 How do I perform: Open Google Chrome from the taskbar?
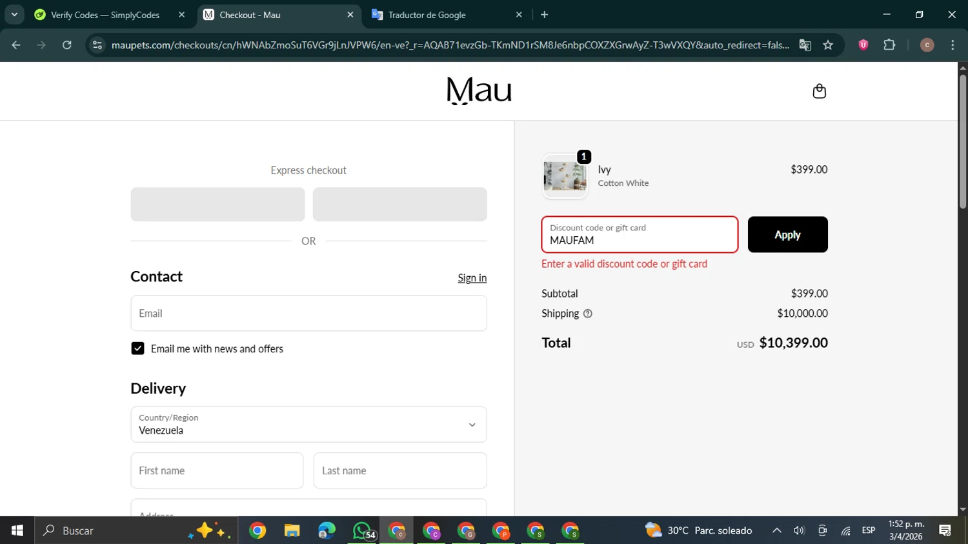(257, 530)
